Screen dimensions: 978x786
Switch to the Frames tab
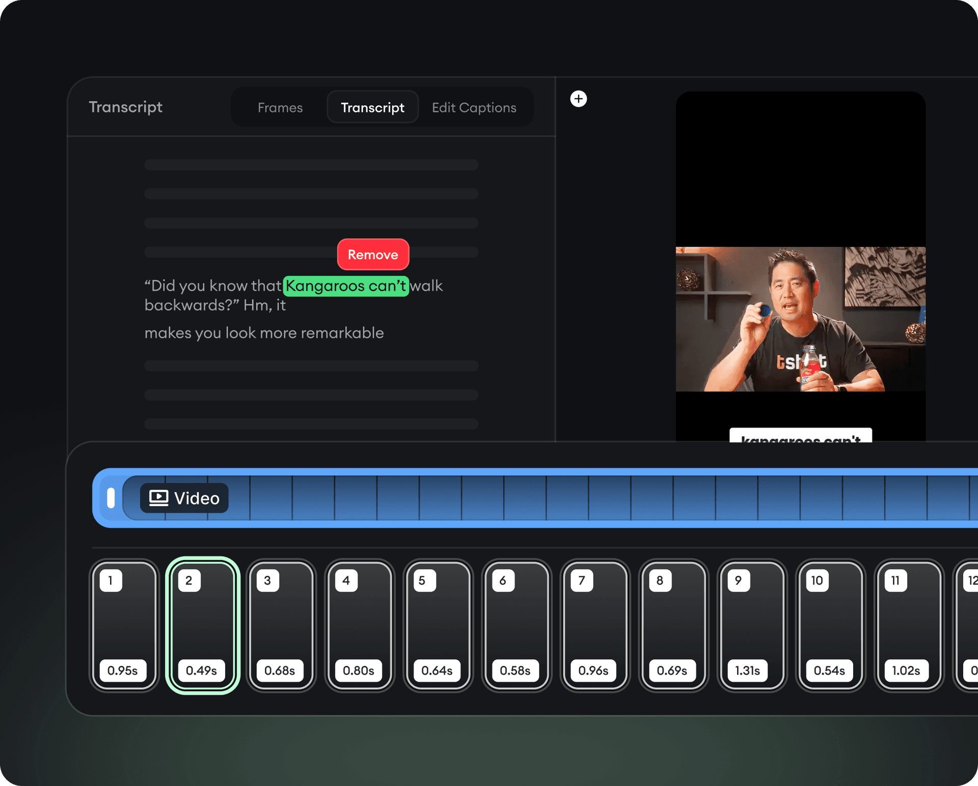click(x=280, y=107)
